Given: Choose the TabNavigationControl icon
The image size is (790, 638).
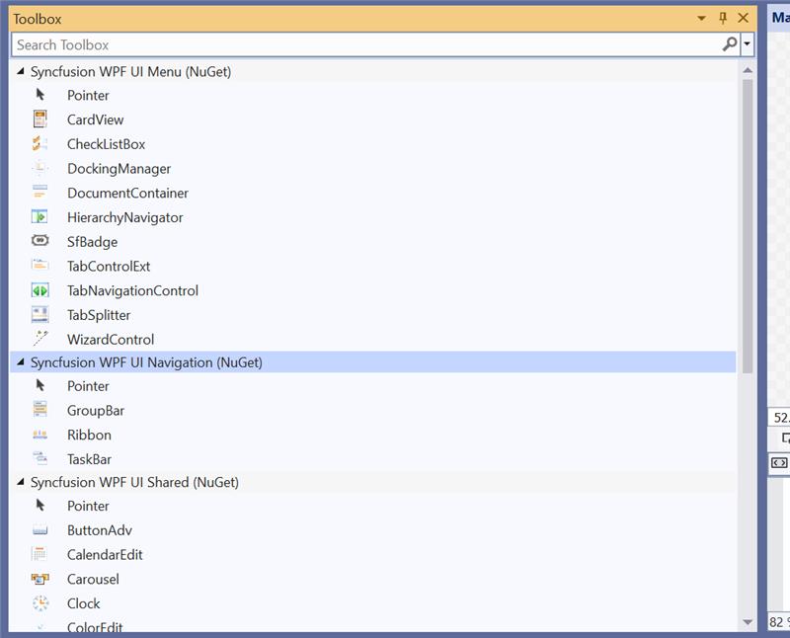Looking at the screenshot, I should (x=40, y=290).
